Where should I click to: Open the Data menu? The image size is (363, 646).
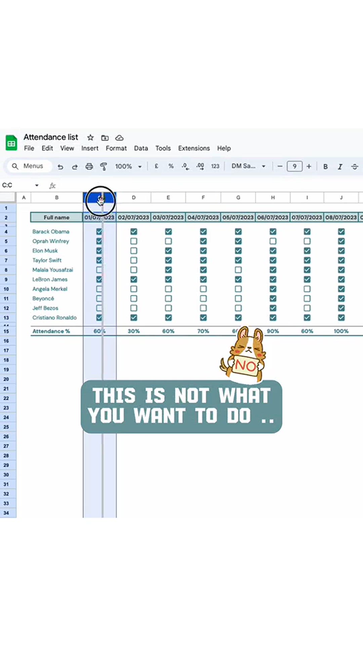click(x=141, y=148)
